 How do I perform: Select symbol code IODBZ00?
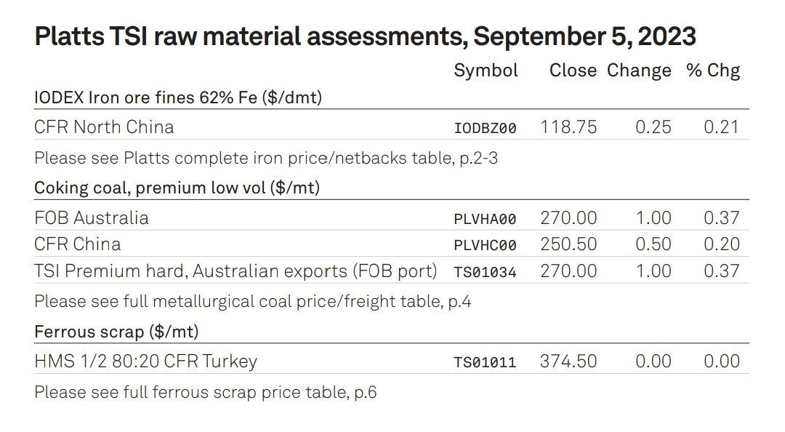(x=485, y=128)
